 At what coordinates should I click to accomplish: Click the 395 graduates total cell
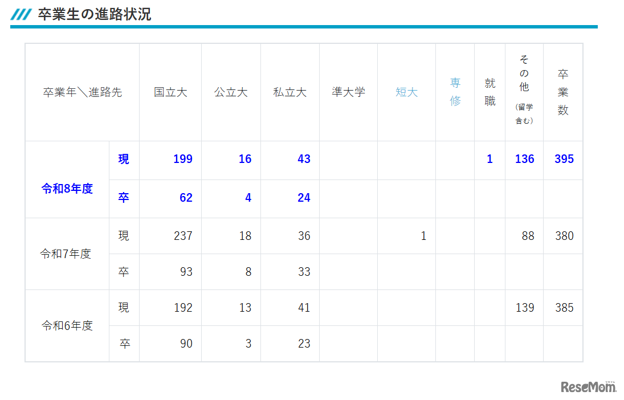(x=564, y=159)
